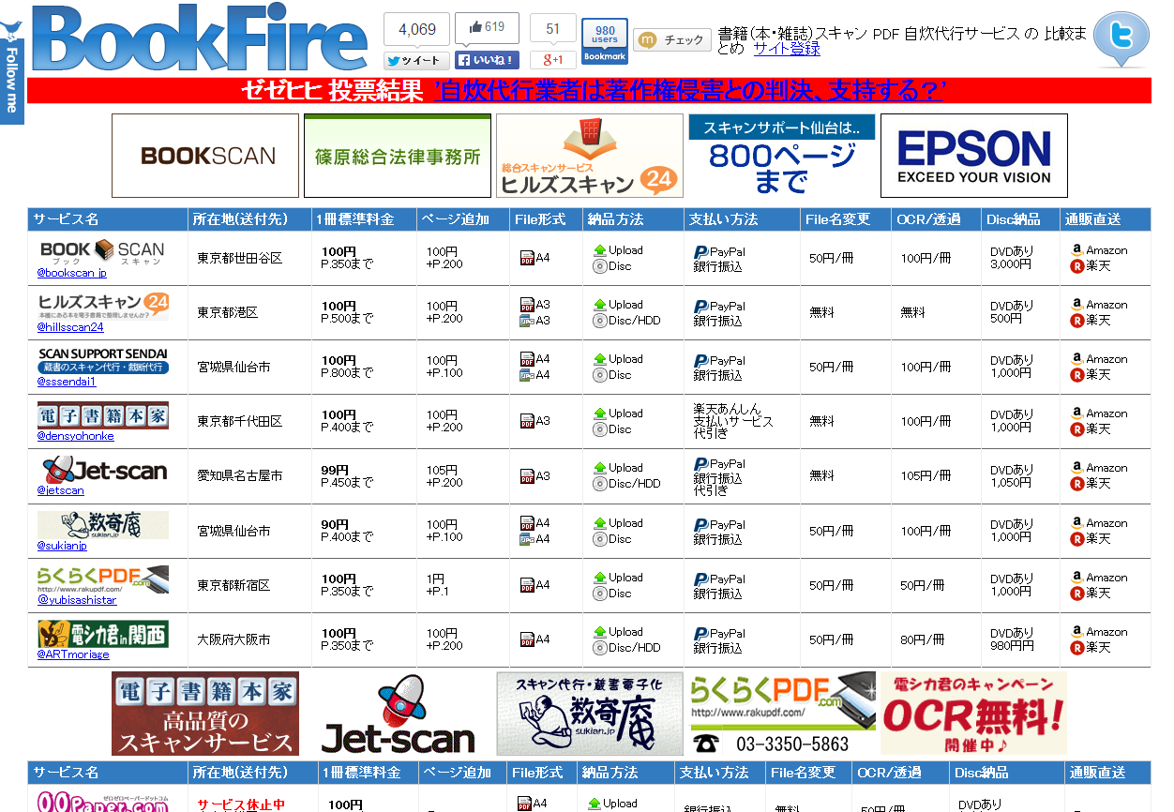This screenshot has width=1174, height=812.
Task: Click the Upload icon in BOOKSCAN row
Action: point(600,250)
